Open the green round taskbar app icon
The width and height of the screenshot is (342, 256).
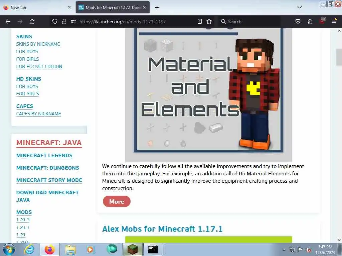tap(112, 249)
